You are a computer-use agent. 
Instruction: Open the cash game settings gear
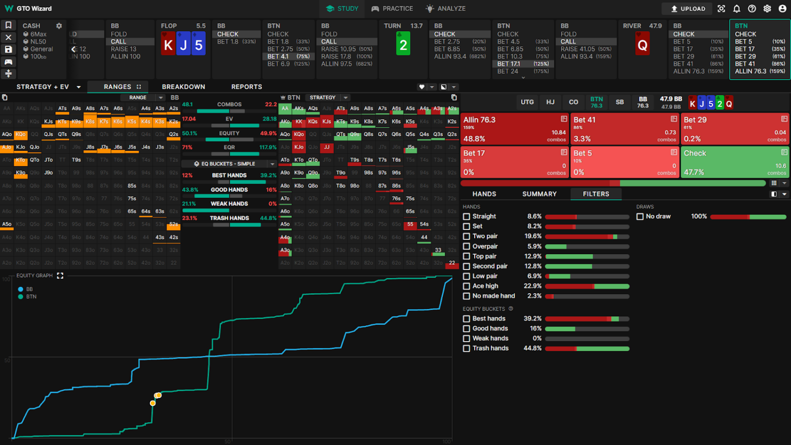coord(59,26)
